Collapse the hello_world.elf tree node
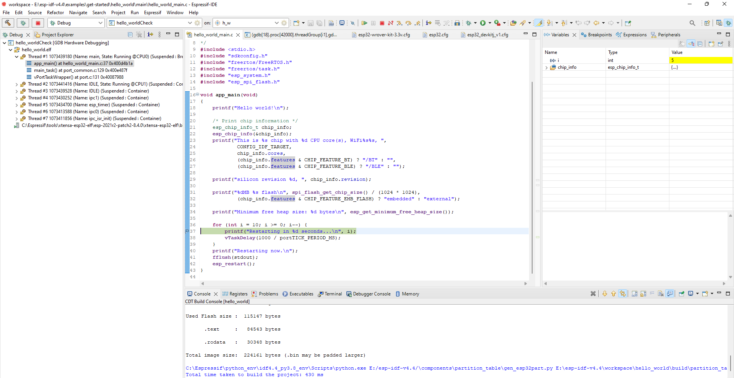Image resolution: width=734 pixels, height=378 pixels. tap(11, 50)
